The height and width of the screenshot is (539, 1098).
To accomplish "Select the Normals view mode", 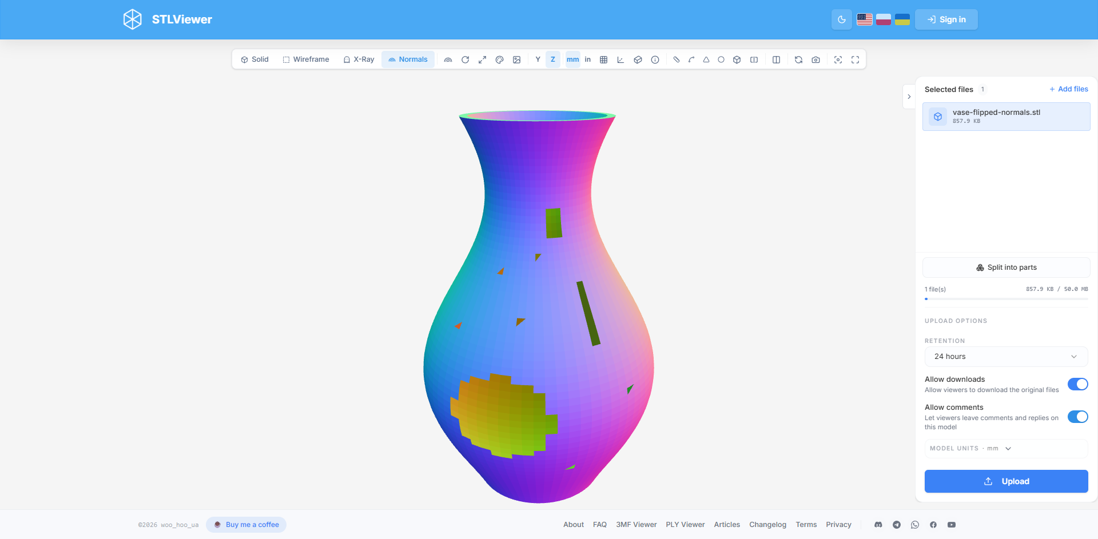I will [408, 59].
